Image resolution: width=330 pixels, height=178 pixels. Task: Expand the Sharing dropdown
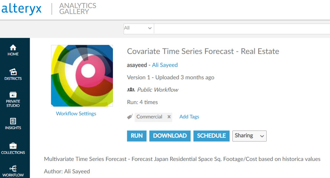coord(250,136)
